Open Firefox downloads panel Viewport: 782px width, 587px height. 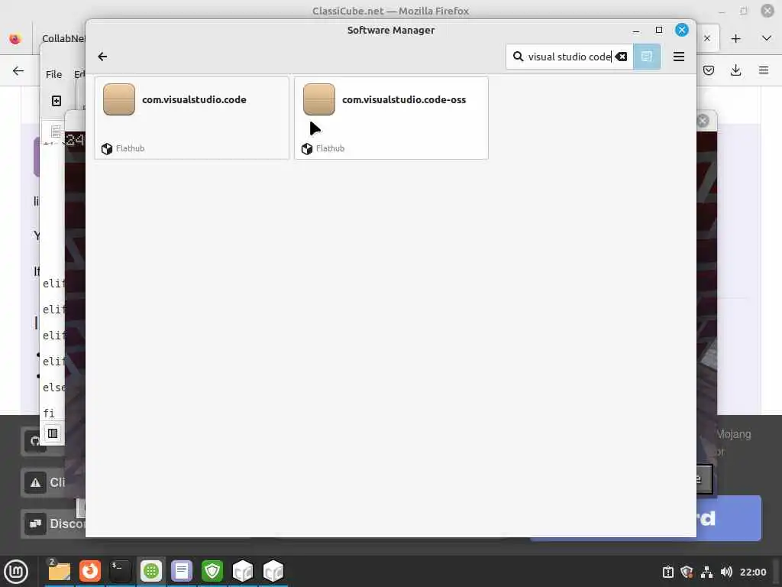point(735,70)
